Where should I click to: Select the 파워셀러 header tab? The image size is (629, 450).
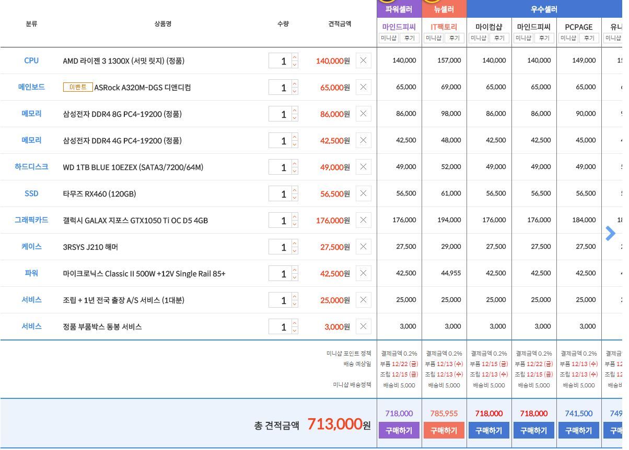tap(399, 9)
